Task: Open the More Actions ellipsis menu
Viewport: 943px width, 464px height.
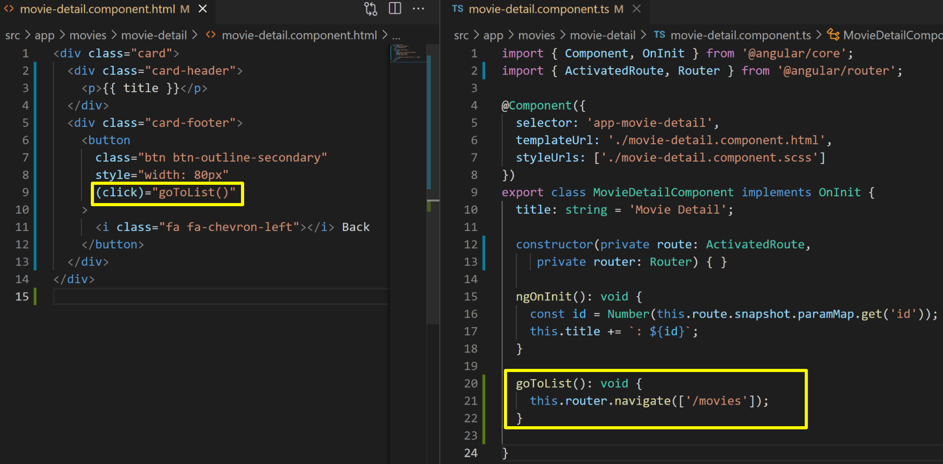Action: tap(418, 8)
